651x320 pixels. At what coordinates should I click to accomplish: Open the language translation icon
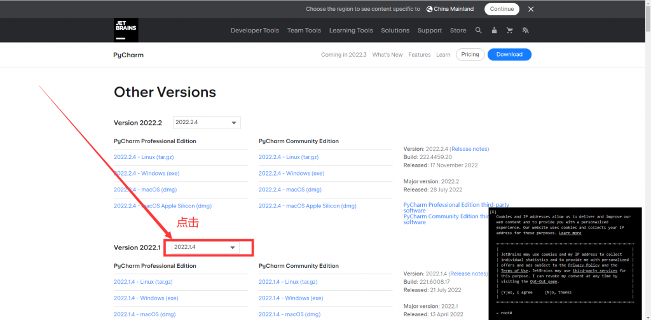pyautogui.click(x=526, y=31)
